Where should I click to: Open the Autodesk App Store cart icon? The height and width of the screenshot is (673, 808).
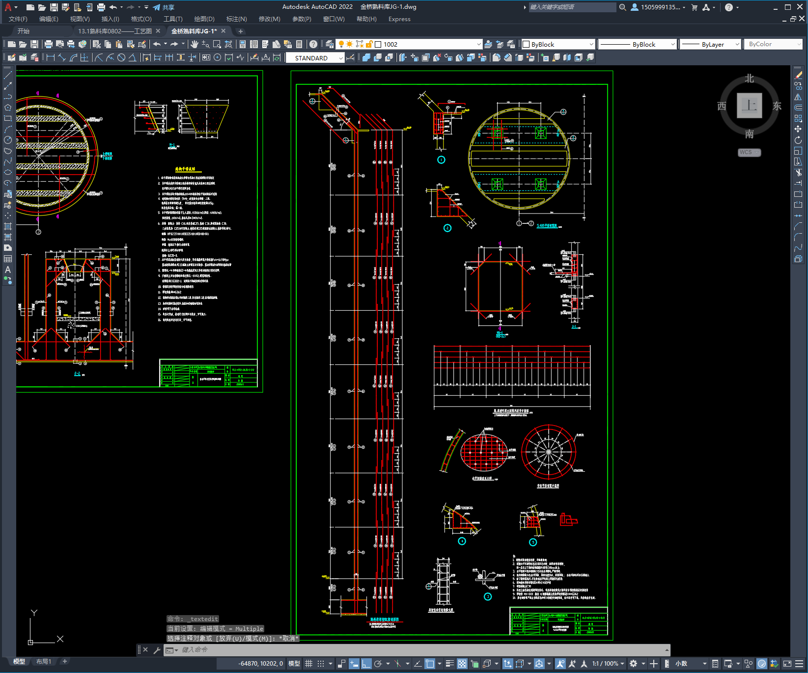[x=694, y=7]
